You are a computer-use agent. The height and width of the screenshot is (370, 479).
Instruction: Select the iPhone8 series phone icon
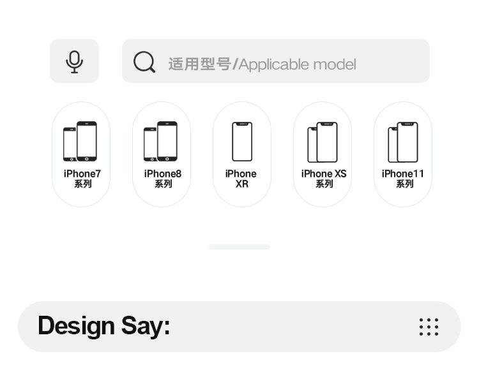[x=161, y=142]
